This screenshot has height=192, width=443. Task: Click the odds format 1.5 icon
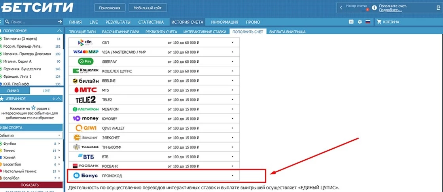(351, 22)
